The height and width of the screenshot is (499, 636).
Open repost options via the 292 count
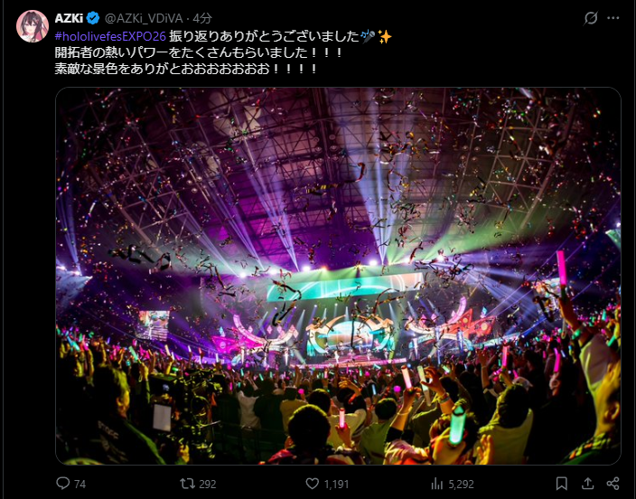[x=208, y=485]
